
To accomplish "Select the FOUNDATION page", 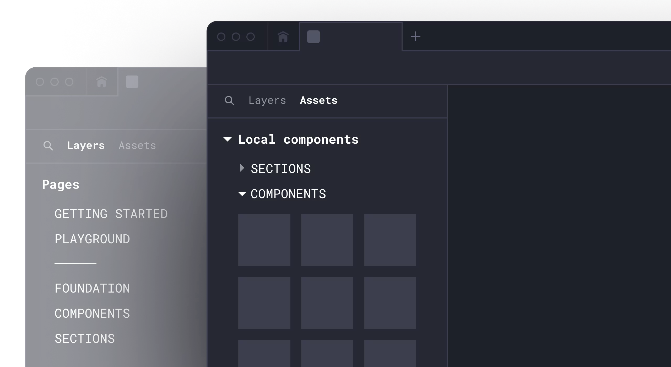I will click(92, 288).
